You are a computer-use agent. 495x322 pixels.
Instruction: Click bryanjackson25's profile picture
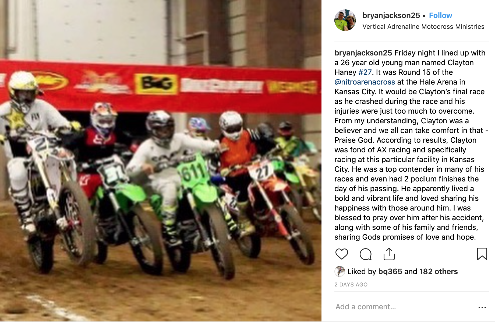(345, 20)
